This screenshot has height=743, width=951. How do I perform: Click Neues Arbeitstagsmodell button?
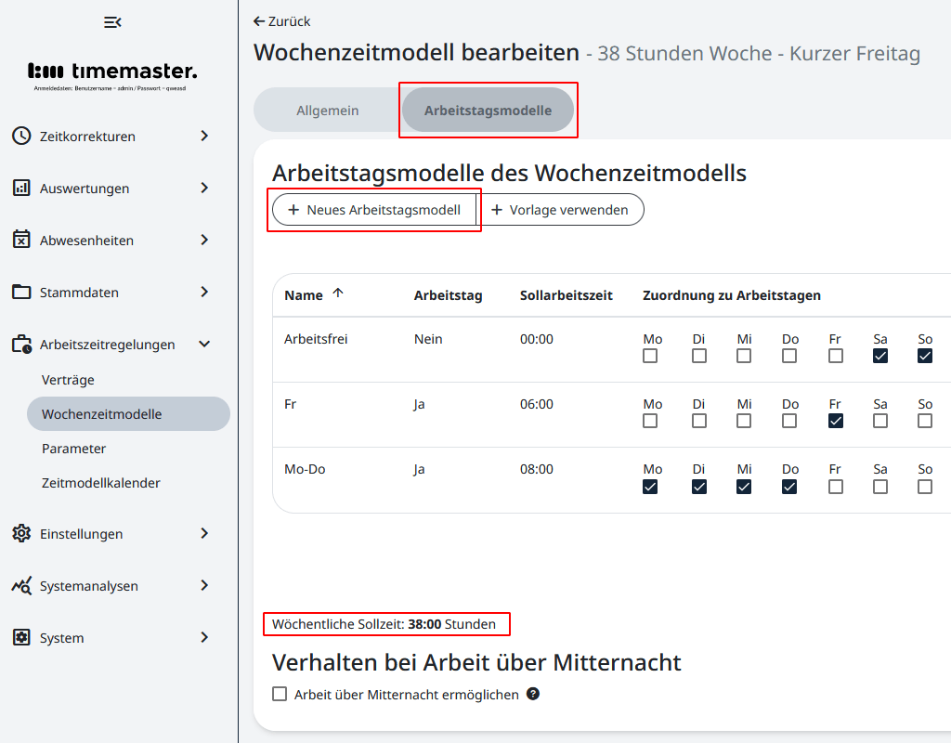tap(374, 210)
